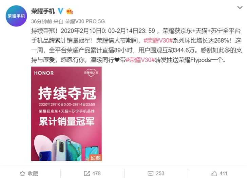Click the blue verified V badge
Viewport: 247px width, 178px height.
point(60,11)
